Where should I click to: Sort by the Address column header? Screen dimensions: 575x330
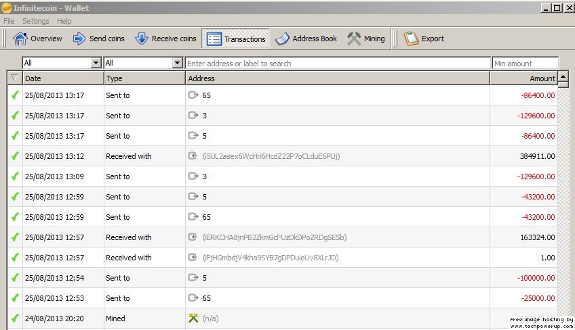pyautogui.click(x=338, y=78)
